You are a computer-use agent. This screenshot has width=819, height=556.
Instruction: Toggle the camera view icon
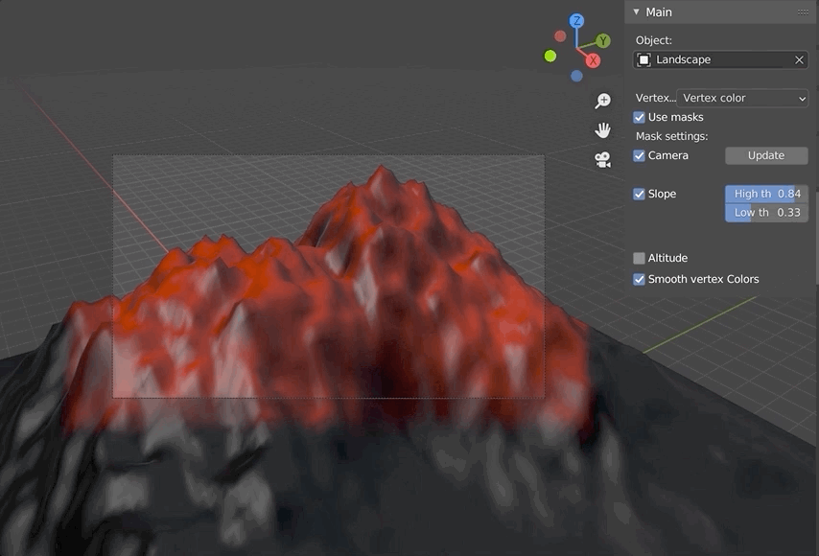pos(602,159)
